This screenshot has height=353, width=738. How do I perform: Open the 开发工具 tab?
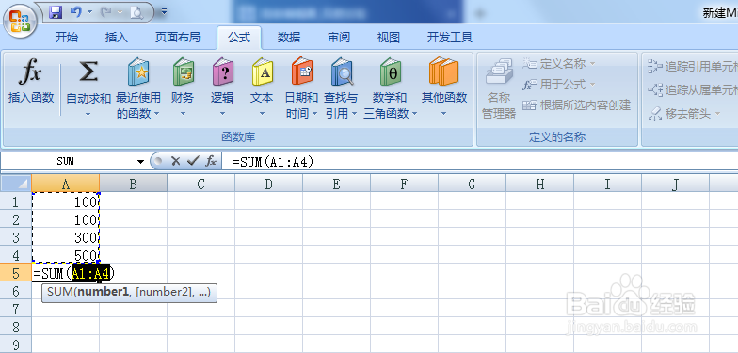pos(450,38)
